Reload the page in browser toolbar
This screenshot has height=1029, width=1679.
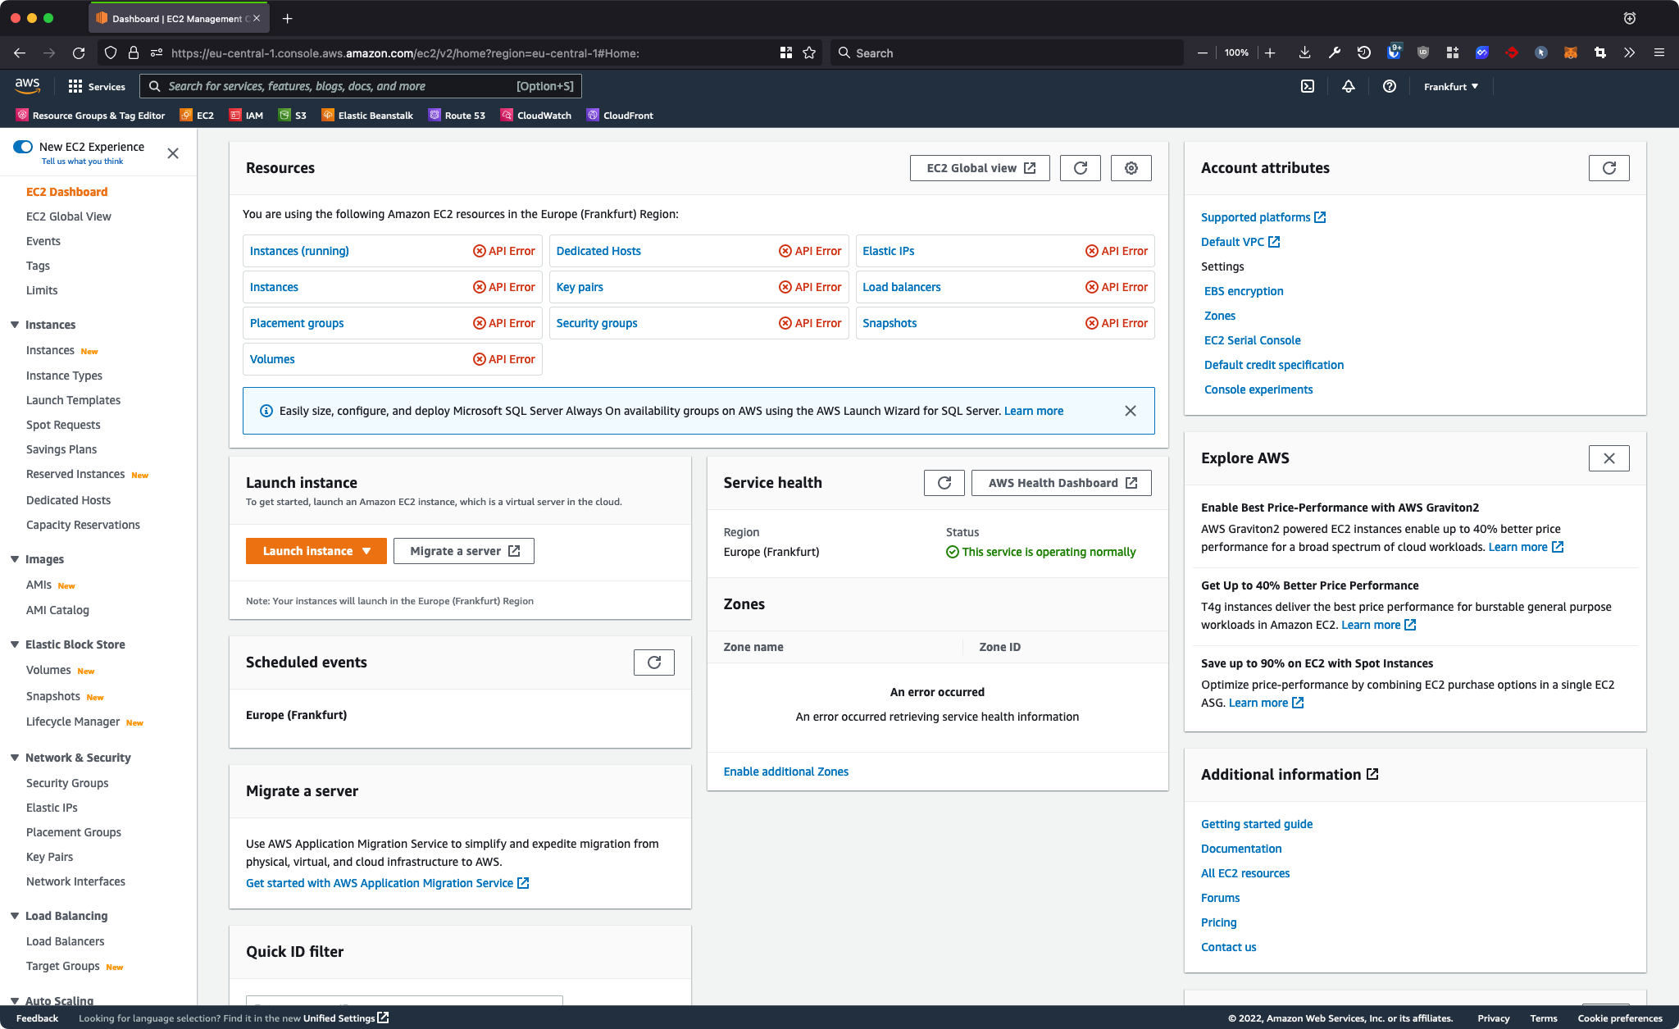coord(79,53)
